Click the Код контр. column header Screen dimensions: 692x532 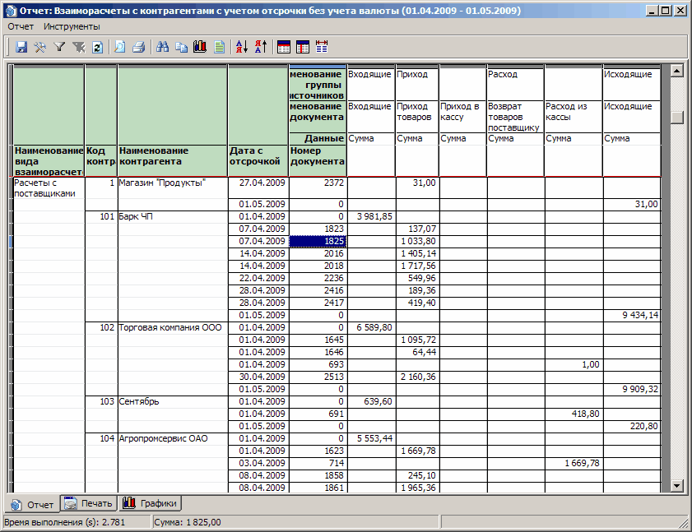(101, 161)
